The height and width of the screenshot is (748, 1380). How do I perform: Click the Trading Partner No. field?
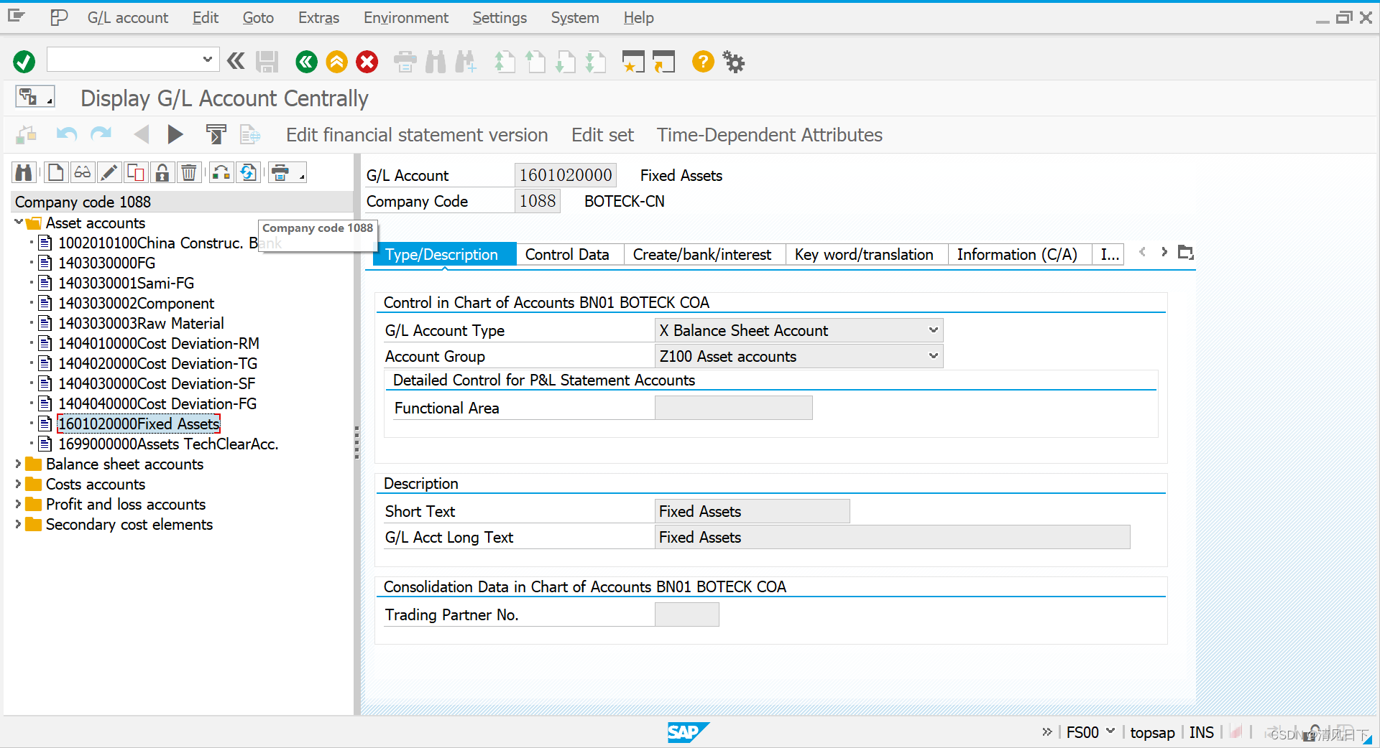686,614
